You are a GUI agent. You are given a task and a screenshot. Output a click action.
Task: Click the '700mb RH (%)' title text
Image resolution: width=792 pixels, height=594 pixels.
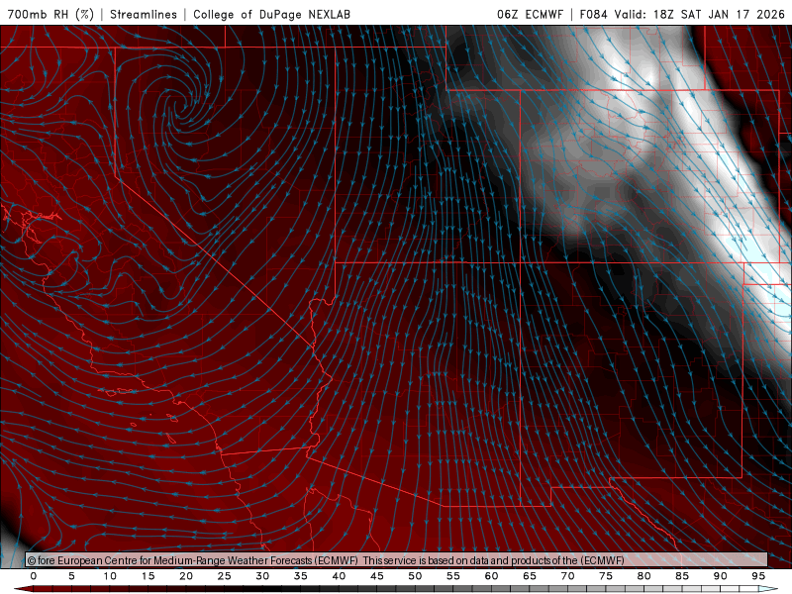51,14
